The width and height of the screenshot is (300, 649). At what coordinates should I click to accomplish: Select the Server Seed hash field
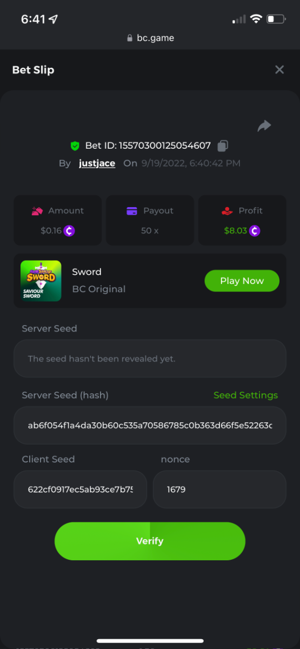click(150, 426)
